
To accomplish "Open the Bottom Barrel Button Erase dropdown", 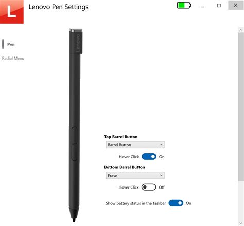I will coord(135,176).
